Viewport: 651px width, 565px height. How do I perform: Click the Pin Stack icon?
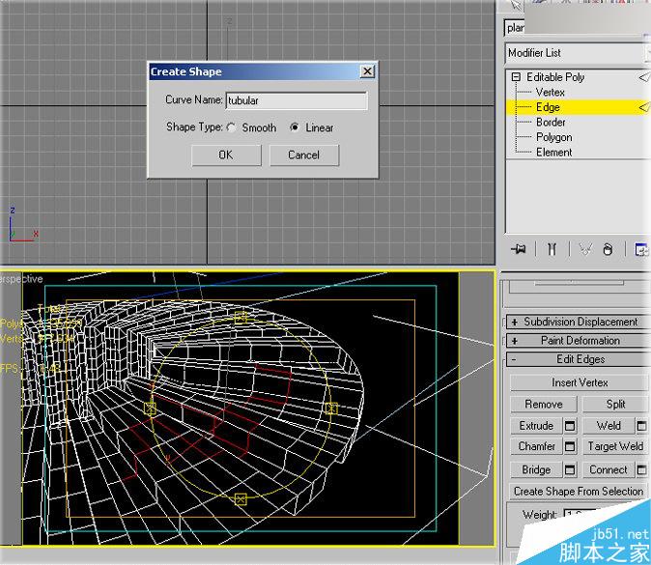tap(519, 249)
